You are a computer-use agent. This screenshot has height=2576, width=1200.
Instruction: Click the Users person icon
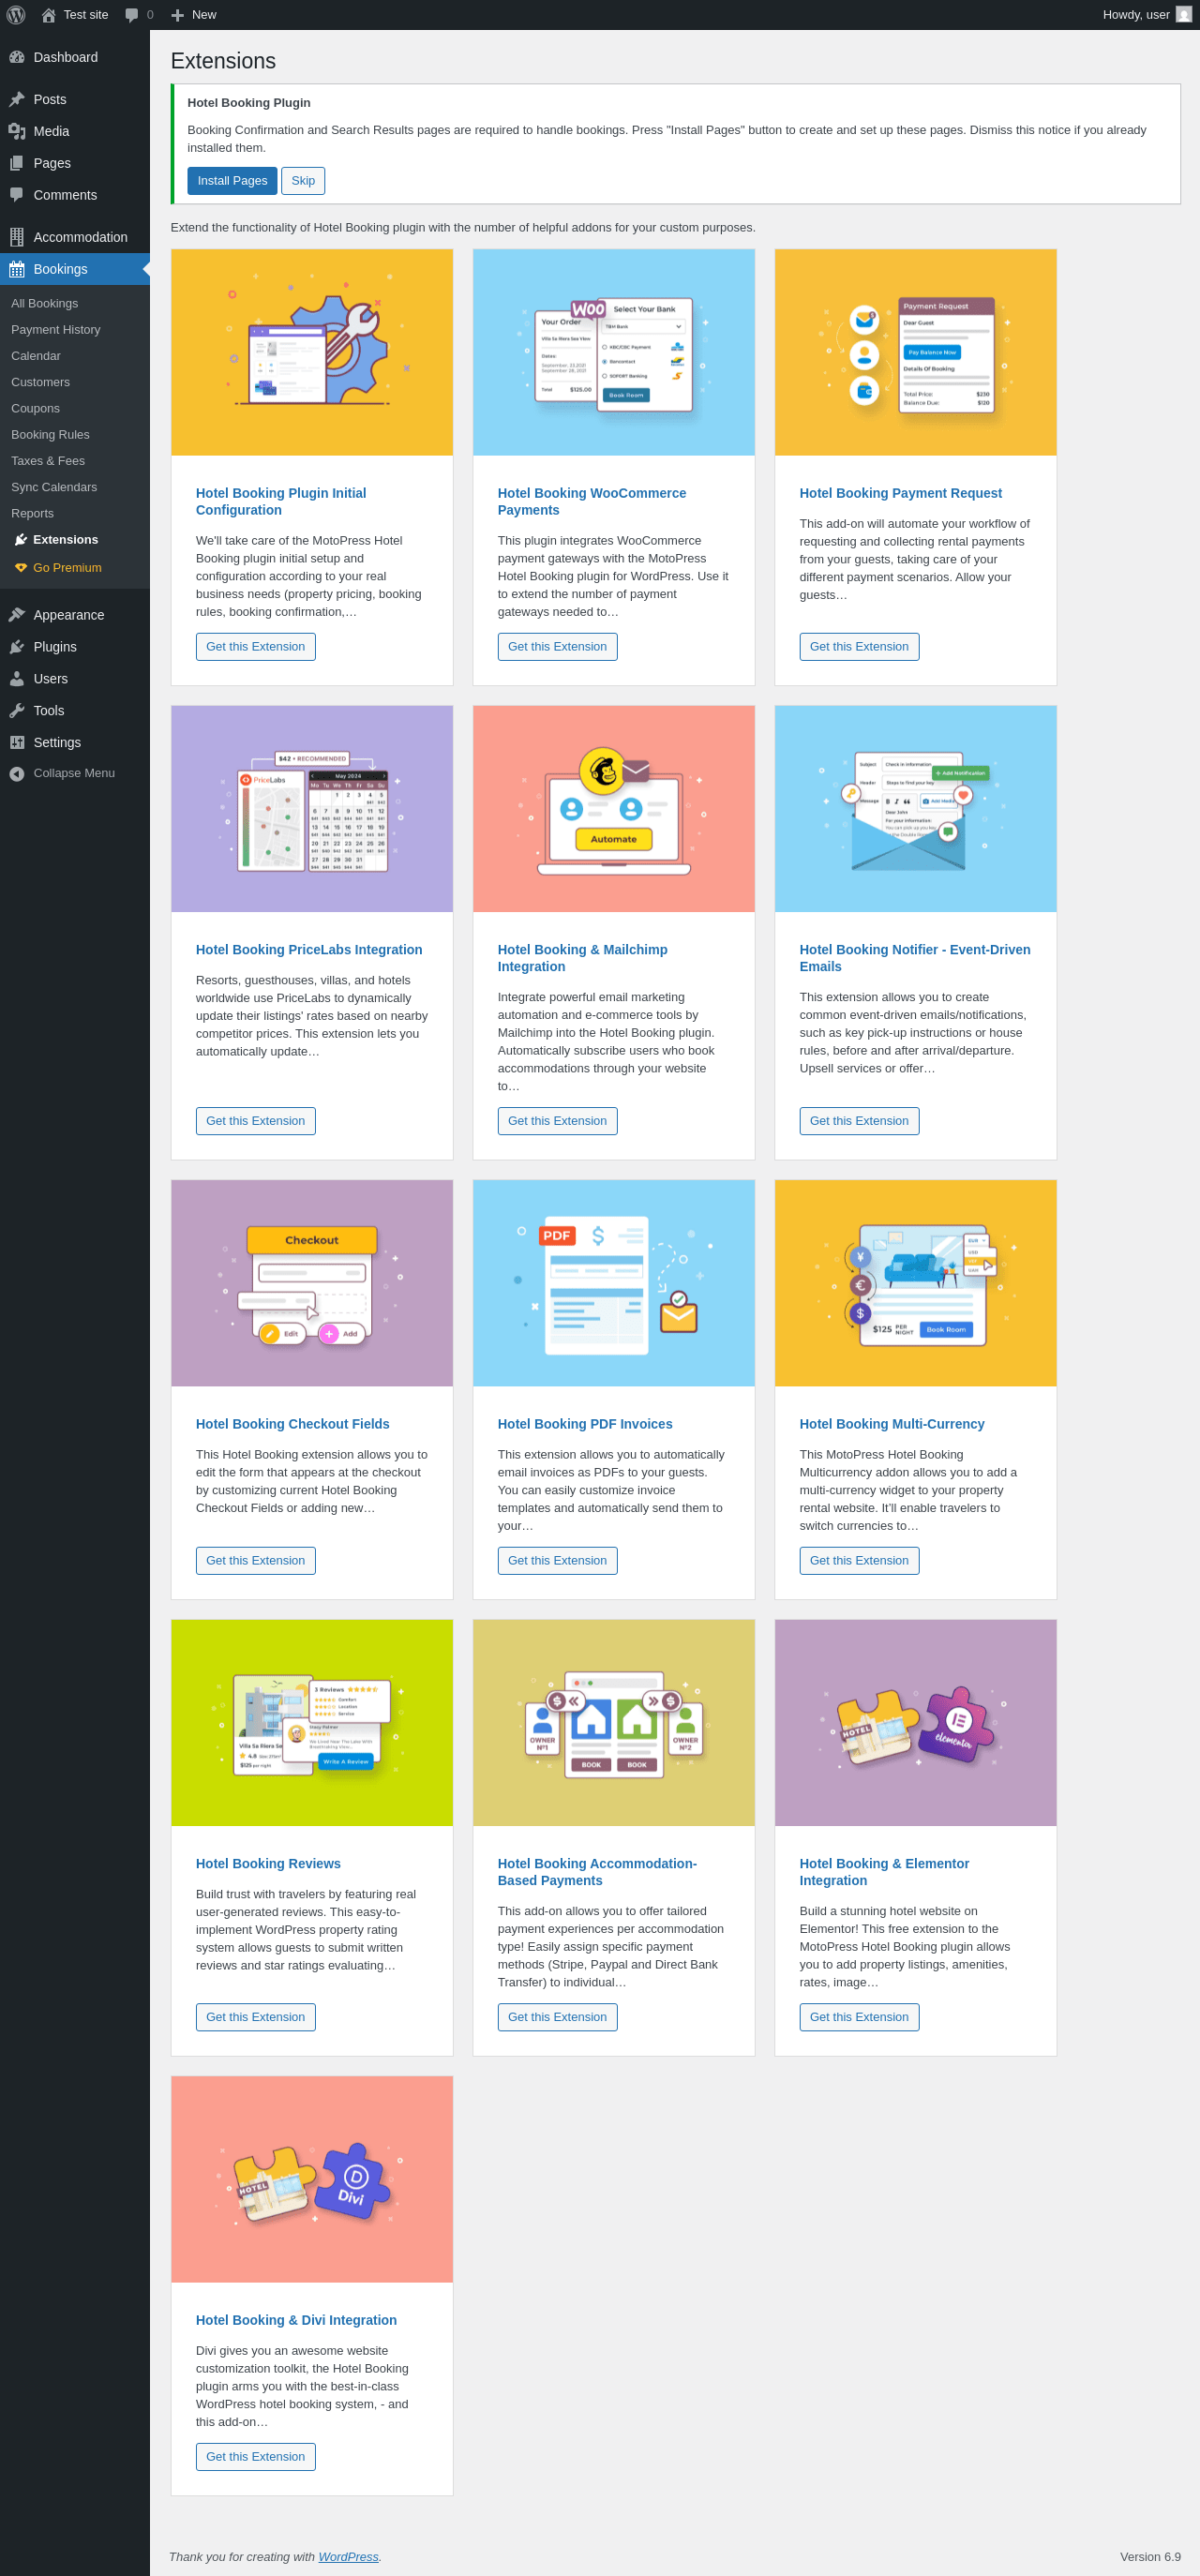click(17, 680)
